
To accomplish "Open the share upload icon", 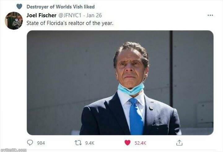I will click(179, 143).
